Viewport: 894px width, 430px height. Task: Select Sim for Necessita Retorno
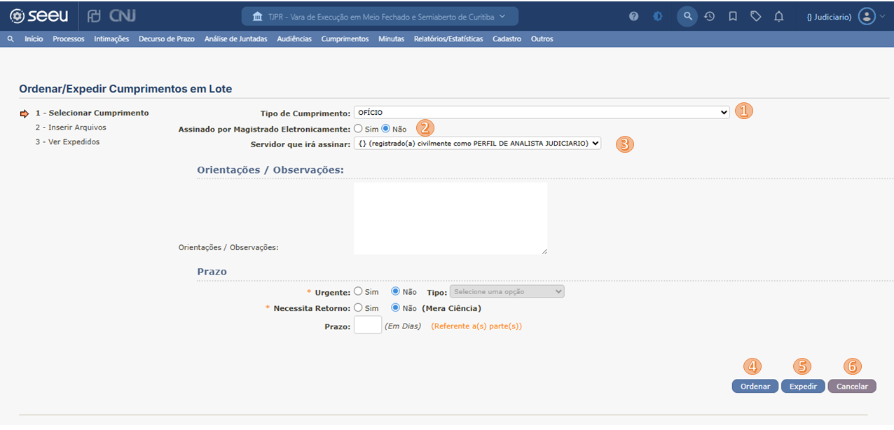(x=358, y=307)
